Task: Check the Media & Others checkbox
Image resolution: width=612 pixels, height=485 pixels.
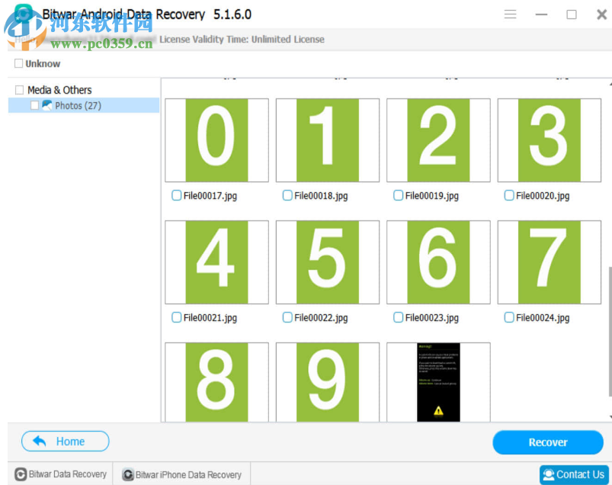Action: [x=18, y=89]
